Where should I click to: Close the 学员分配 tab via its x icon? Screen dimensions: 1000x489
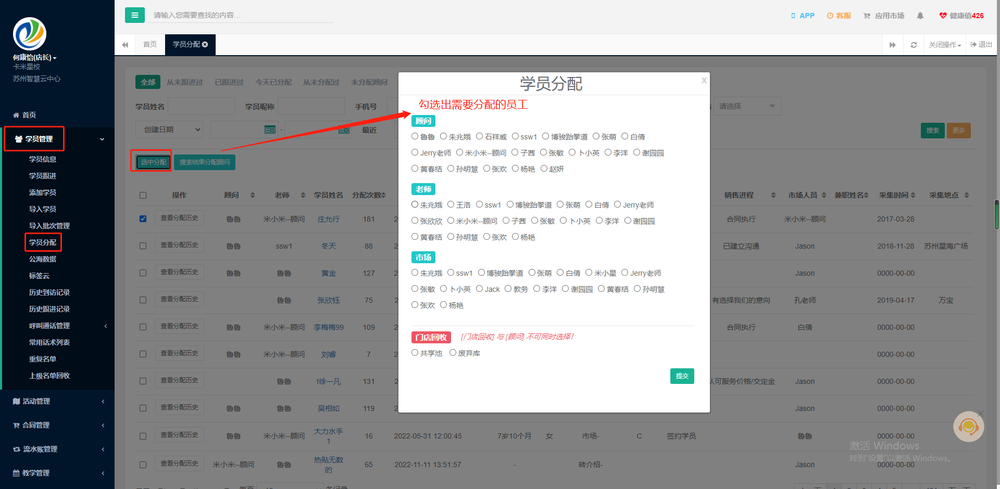coord(205,45)
